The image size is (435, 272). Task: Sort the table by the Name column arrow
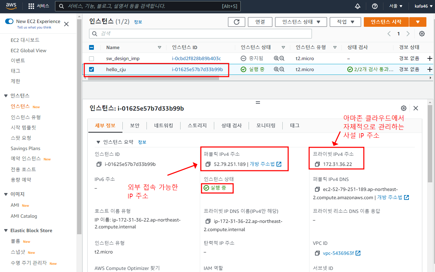pyautogui.click(x=159, y=47)
